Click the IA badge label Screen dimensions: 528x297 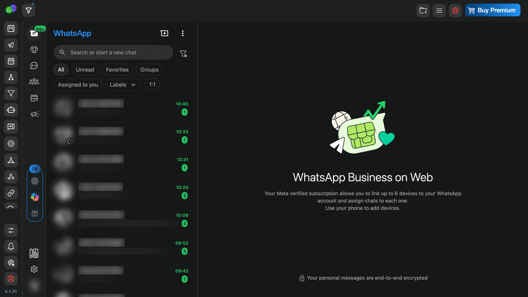coord(35,169)
